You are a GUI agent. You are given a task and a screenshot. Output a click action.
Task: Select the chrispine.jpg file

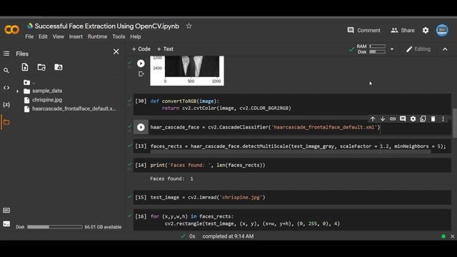[x=47, y=100]
